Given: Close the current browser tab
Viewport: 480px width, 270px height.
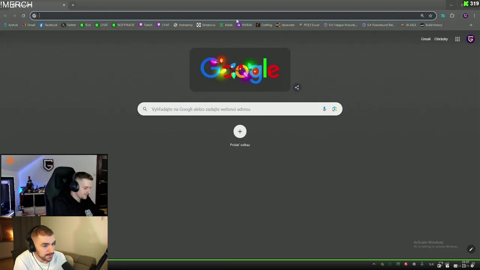Looking at the screenshot, I should click(x=64, y=5).
